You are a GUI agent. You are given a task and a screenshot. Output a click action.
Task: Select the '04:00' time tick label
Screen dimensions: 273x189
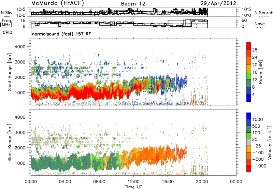click(65, 182)
